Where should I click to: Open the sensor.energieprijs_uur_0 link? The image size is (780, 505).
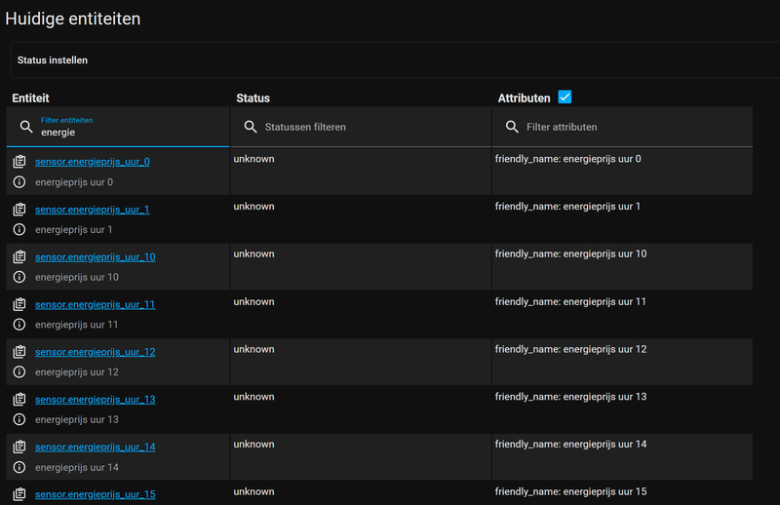click(93, 162)
